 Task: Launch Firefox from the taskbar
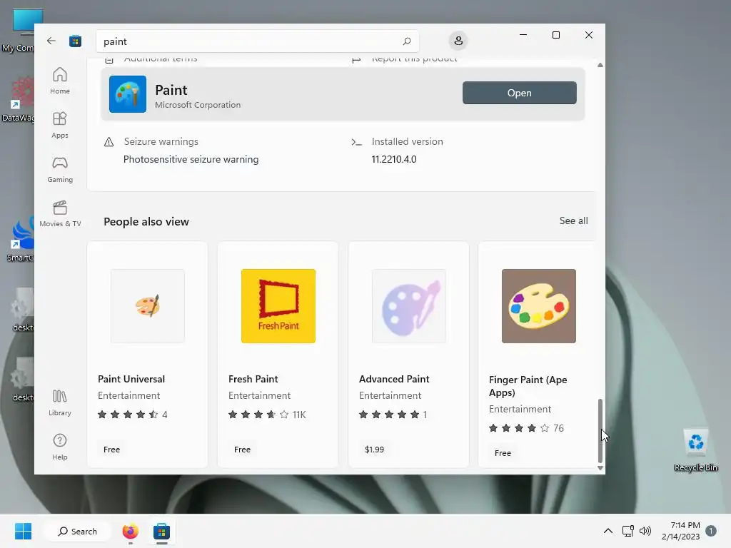click(x=131, y=531)
